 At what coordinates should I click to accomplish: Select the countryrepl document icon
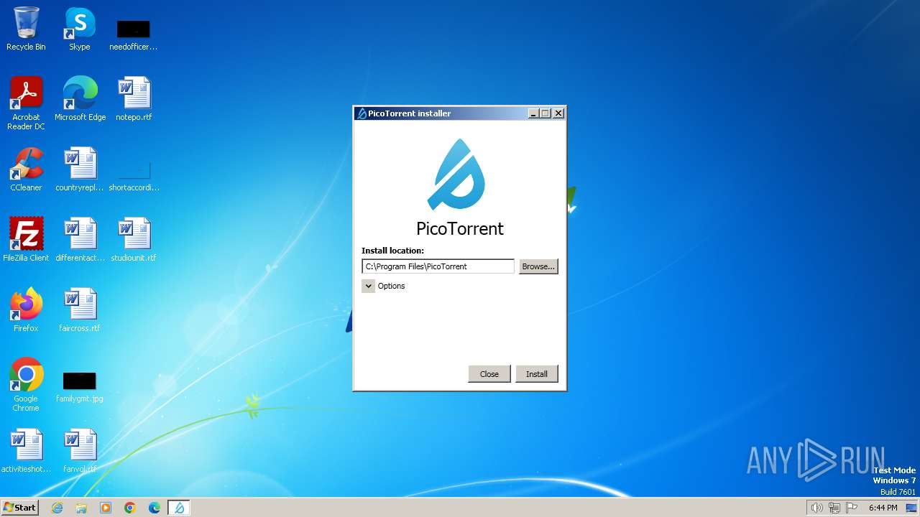click(80, 169)
